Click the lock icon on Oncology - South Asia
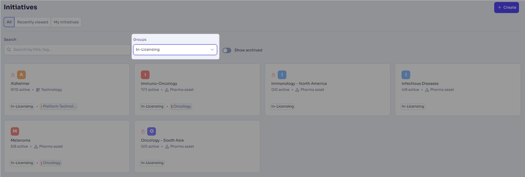The height and width of the screenshot is (177, 525). coord(143,132)
